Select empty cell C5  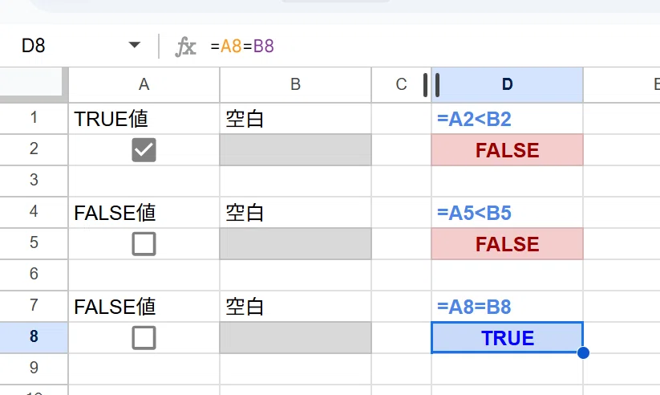401,243
